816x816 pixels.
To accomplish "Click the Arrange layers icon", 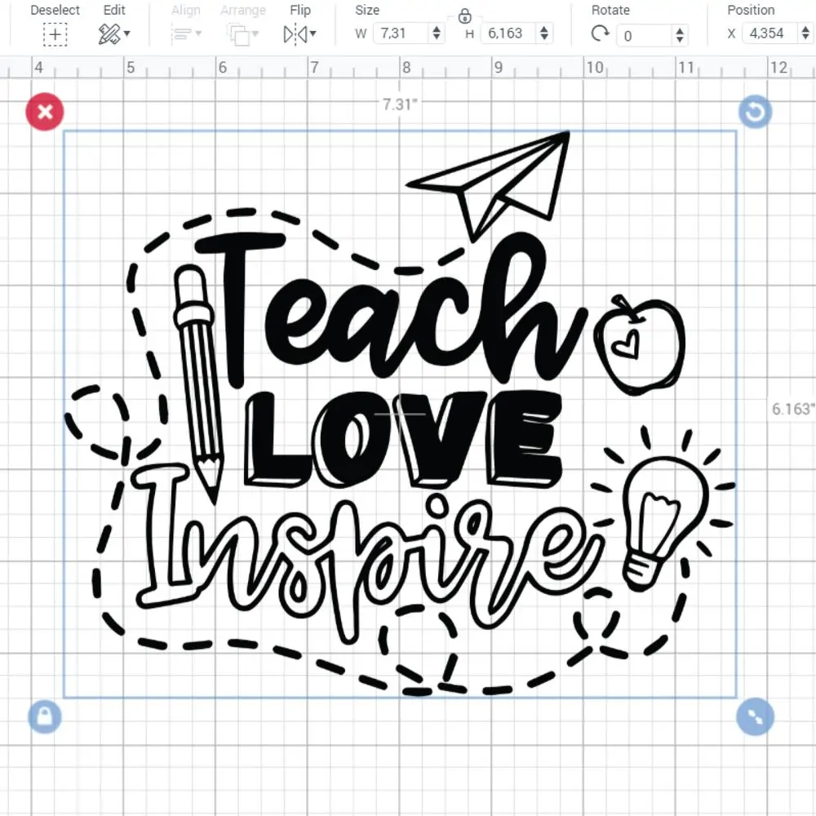I will tap(239, 35).
